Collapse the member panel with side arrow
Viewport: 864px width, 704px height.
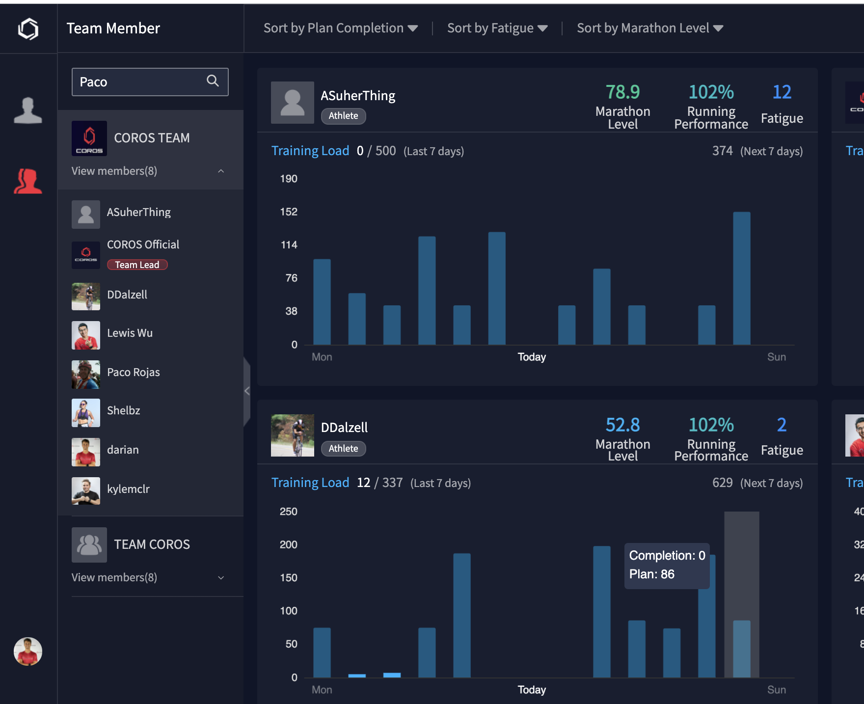[247, 391]
